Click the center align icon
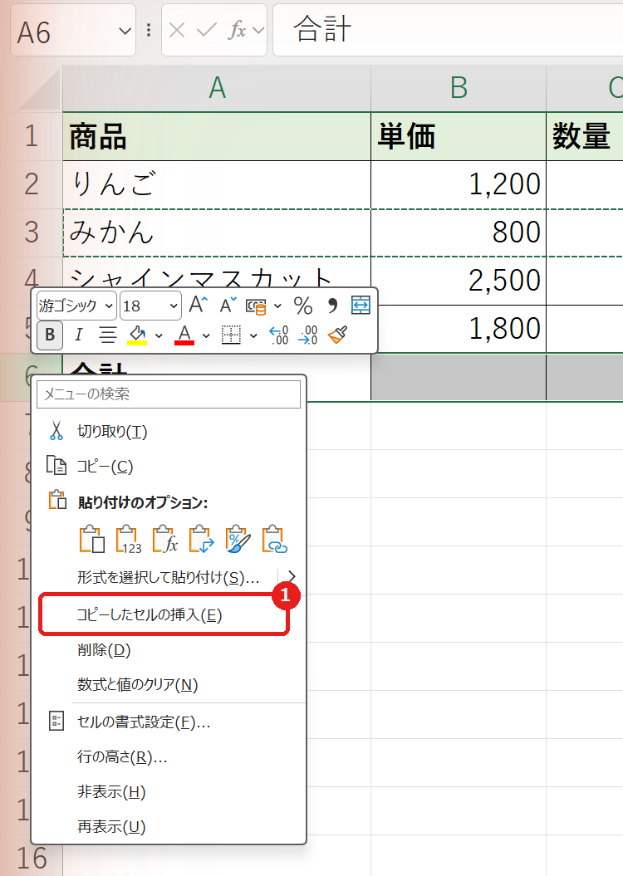The width and height of the screenshot is (623, 876). click(x=108, y=335)
